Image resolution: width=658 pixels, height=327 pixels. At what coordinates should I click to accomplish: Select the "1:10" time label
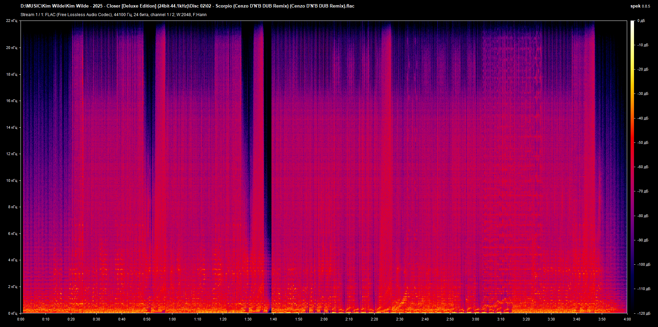(198, 319)
